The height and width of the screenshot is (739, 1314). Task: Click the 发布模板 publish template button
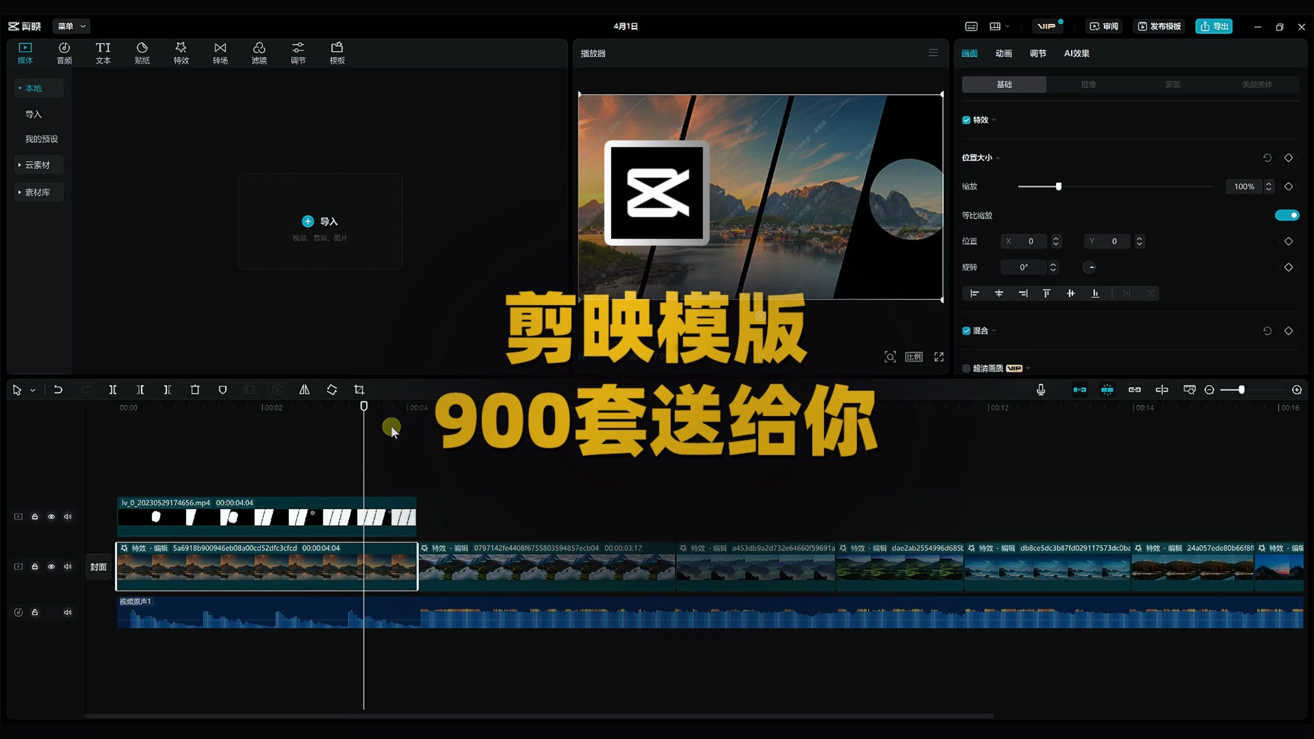point(1159,26)
